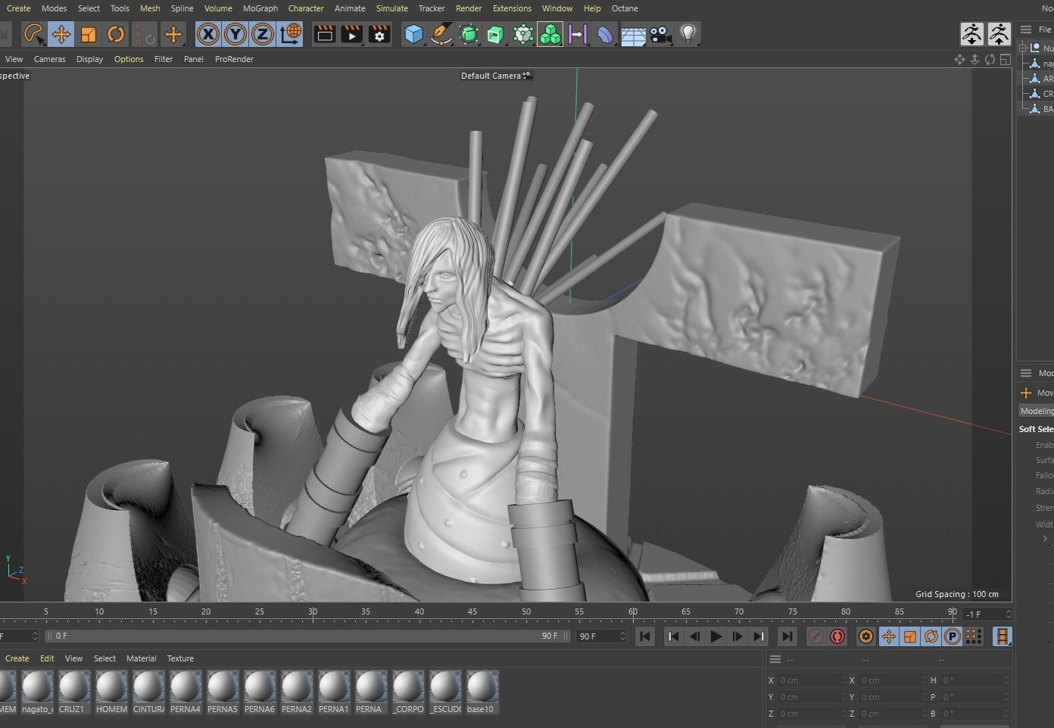The width and height of the screenshot is (1054, 728).
Task: Open the Simulate menu
Action: 391,8
